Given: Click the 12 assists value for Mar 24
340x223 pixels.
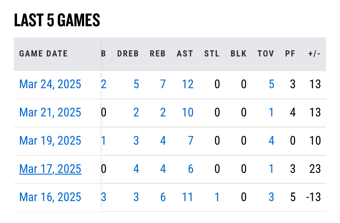Looking at the screenshot, I should [187, 84].
